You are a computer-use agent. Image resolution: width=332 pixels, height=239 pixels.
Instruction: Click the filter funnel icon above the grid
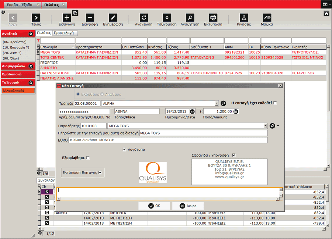(x=38, y=40)
